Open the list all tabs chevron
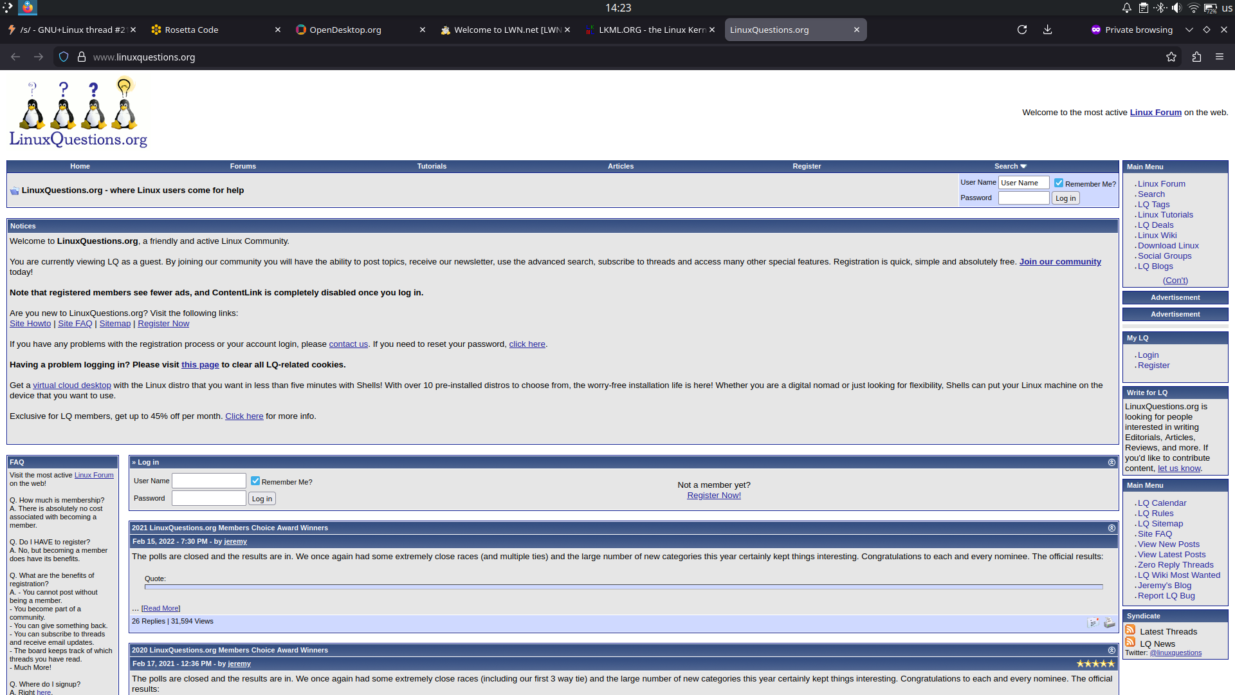The image size is (1235, 695). 1189,30
